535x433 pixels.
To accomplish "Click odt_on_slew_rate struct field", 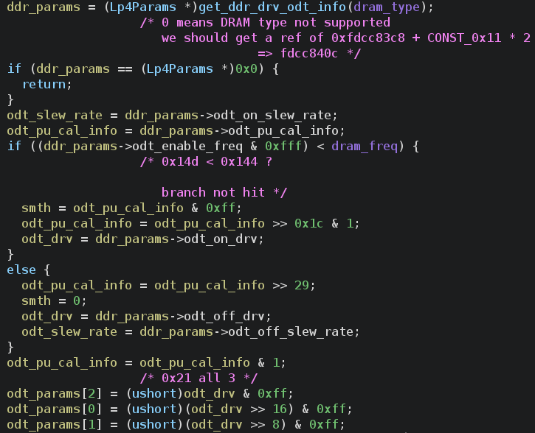I will tap(272, 116).
